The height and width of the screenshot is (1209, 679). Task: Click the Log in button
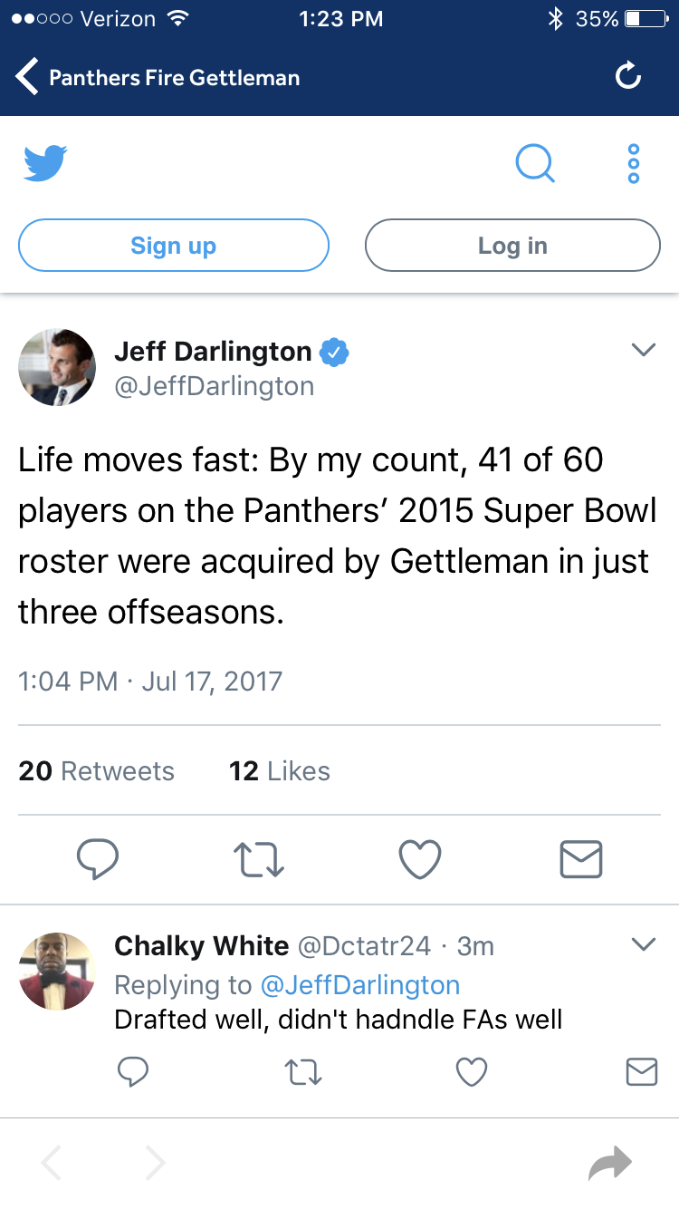(512, 246)
